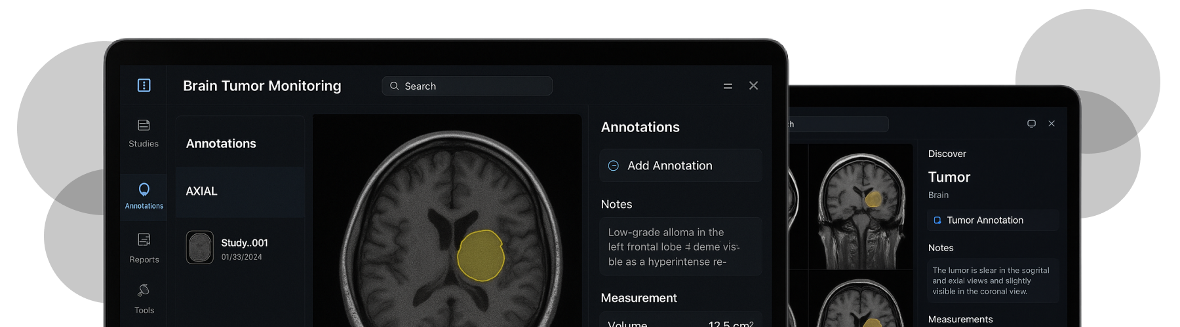Click the magnifier icon in Search bar
The image size is (1180, 327).
[x=395, y=86]
